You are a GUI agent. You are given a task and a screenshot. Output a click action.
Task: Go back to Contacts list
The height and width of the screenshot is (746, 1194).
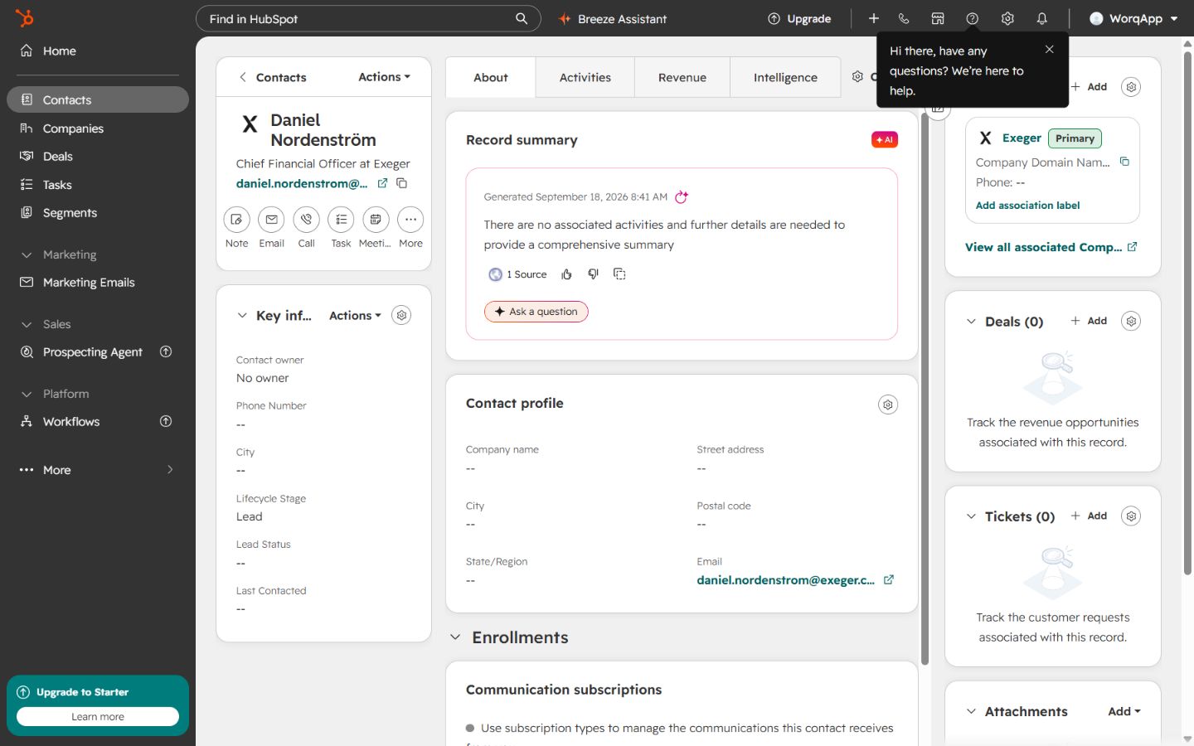(x=273, y=77)
